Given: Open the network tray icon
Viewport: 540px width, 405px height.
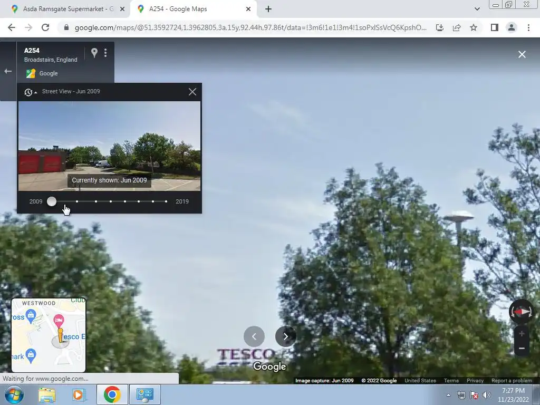Looking at the screenshot, I should (x=461, y=395).
